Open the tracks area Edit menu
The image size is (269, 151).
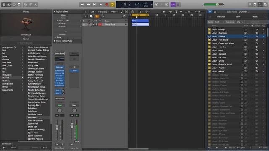[x=92, y=12]
